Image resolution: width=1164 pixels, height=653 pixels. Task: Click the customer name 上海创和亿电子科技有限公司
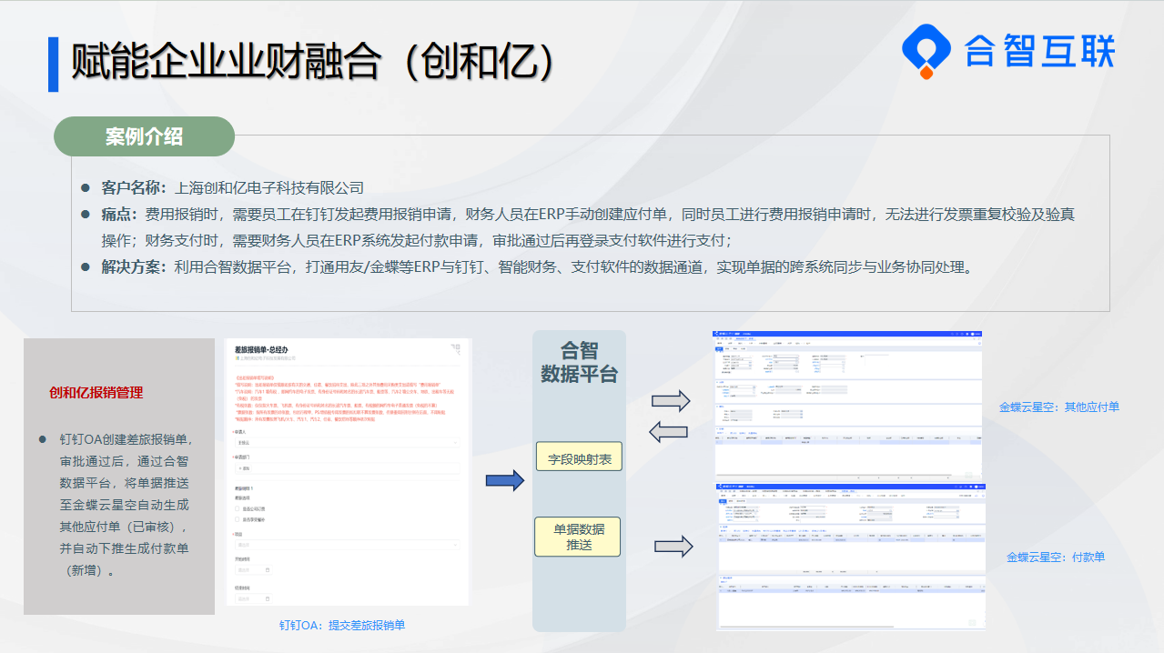tap(269, 187)
